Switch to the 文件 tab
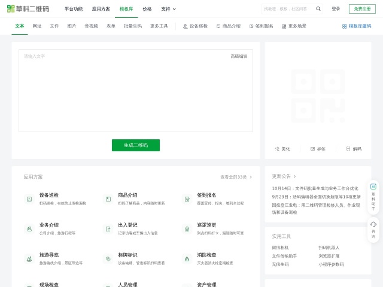The image size is (383, 287). (54, 26)
